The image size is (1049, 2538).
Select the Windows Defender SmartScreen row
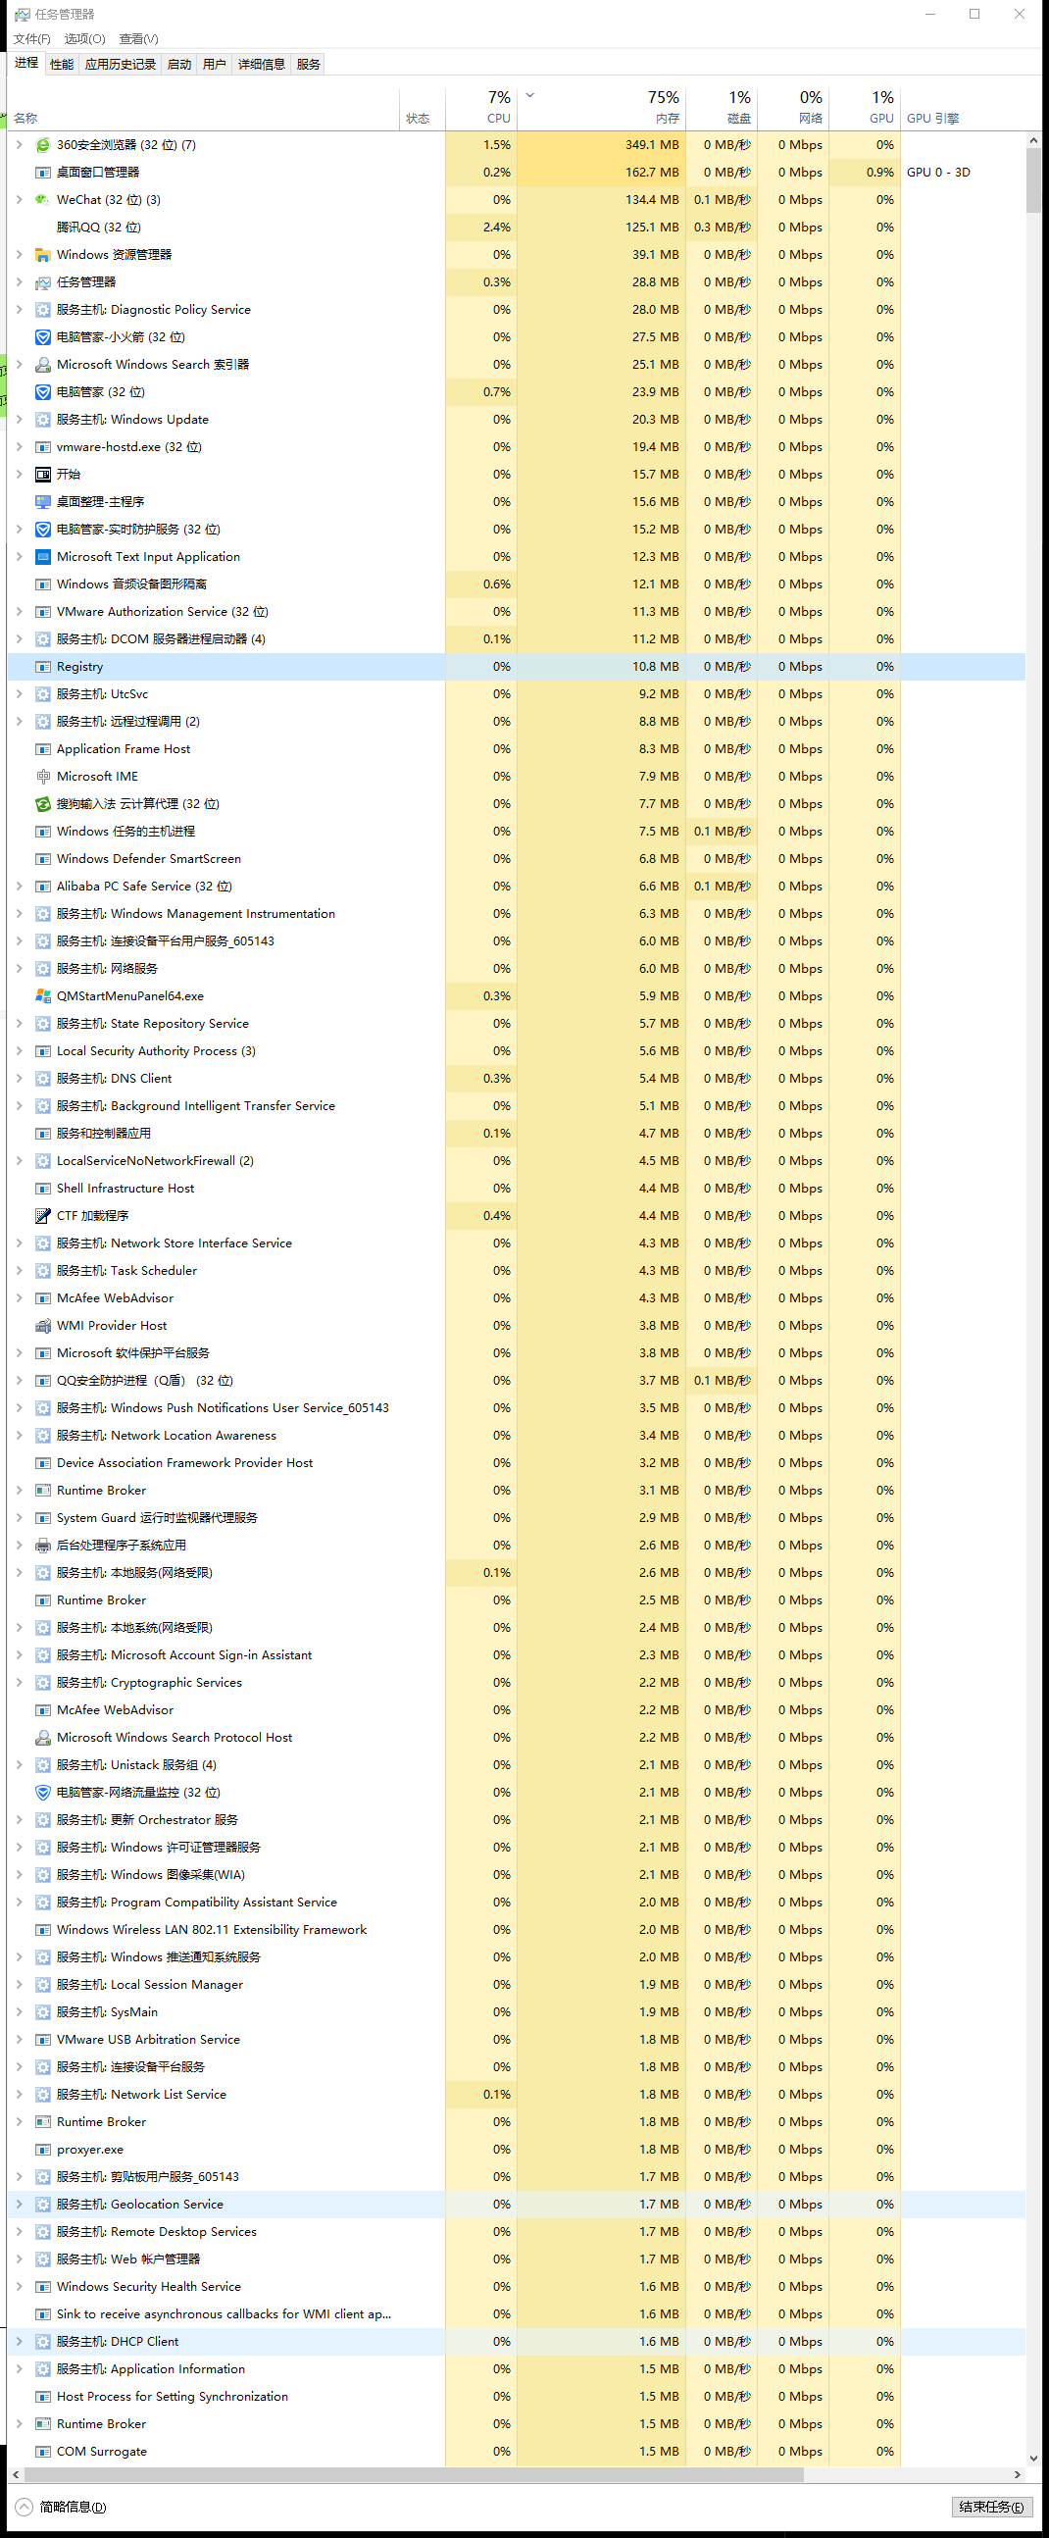pyautogui.click(x=516, y=859)
